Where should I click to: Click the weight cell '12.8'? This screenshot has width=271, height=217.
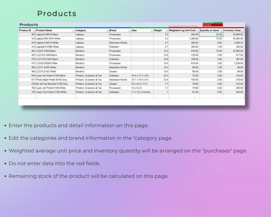[x=161, y=55]
